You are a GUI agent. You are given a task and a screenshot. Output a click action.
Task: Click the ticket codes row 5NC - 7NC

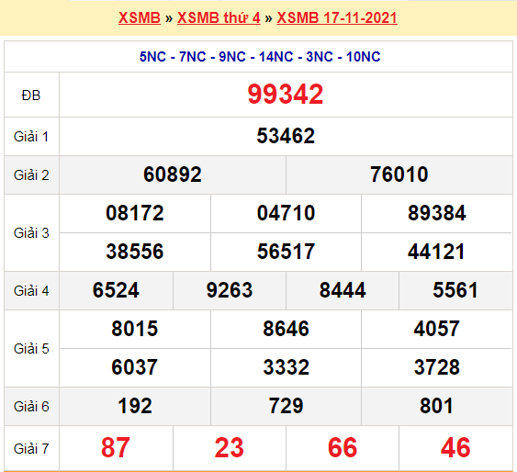[x=260, y=57]
